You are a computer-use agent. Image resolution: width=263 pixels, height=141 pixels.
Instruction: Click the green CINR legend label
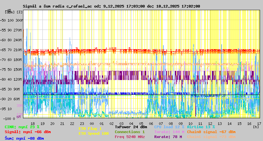22,127
